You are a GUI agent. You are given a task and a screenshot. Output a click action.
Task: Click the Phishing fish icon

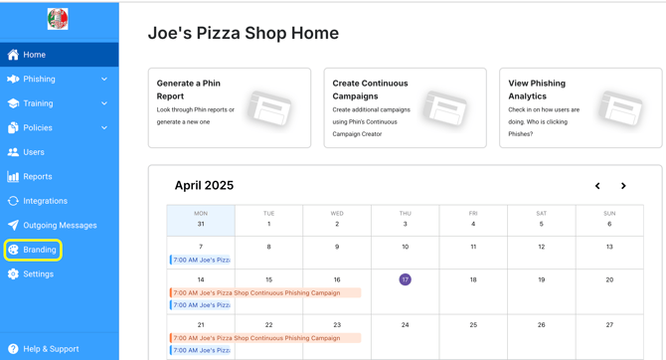(x=13, y=79)
